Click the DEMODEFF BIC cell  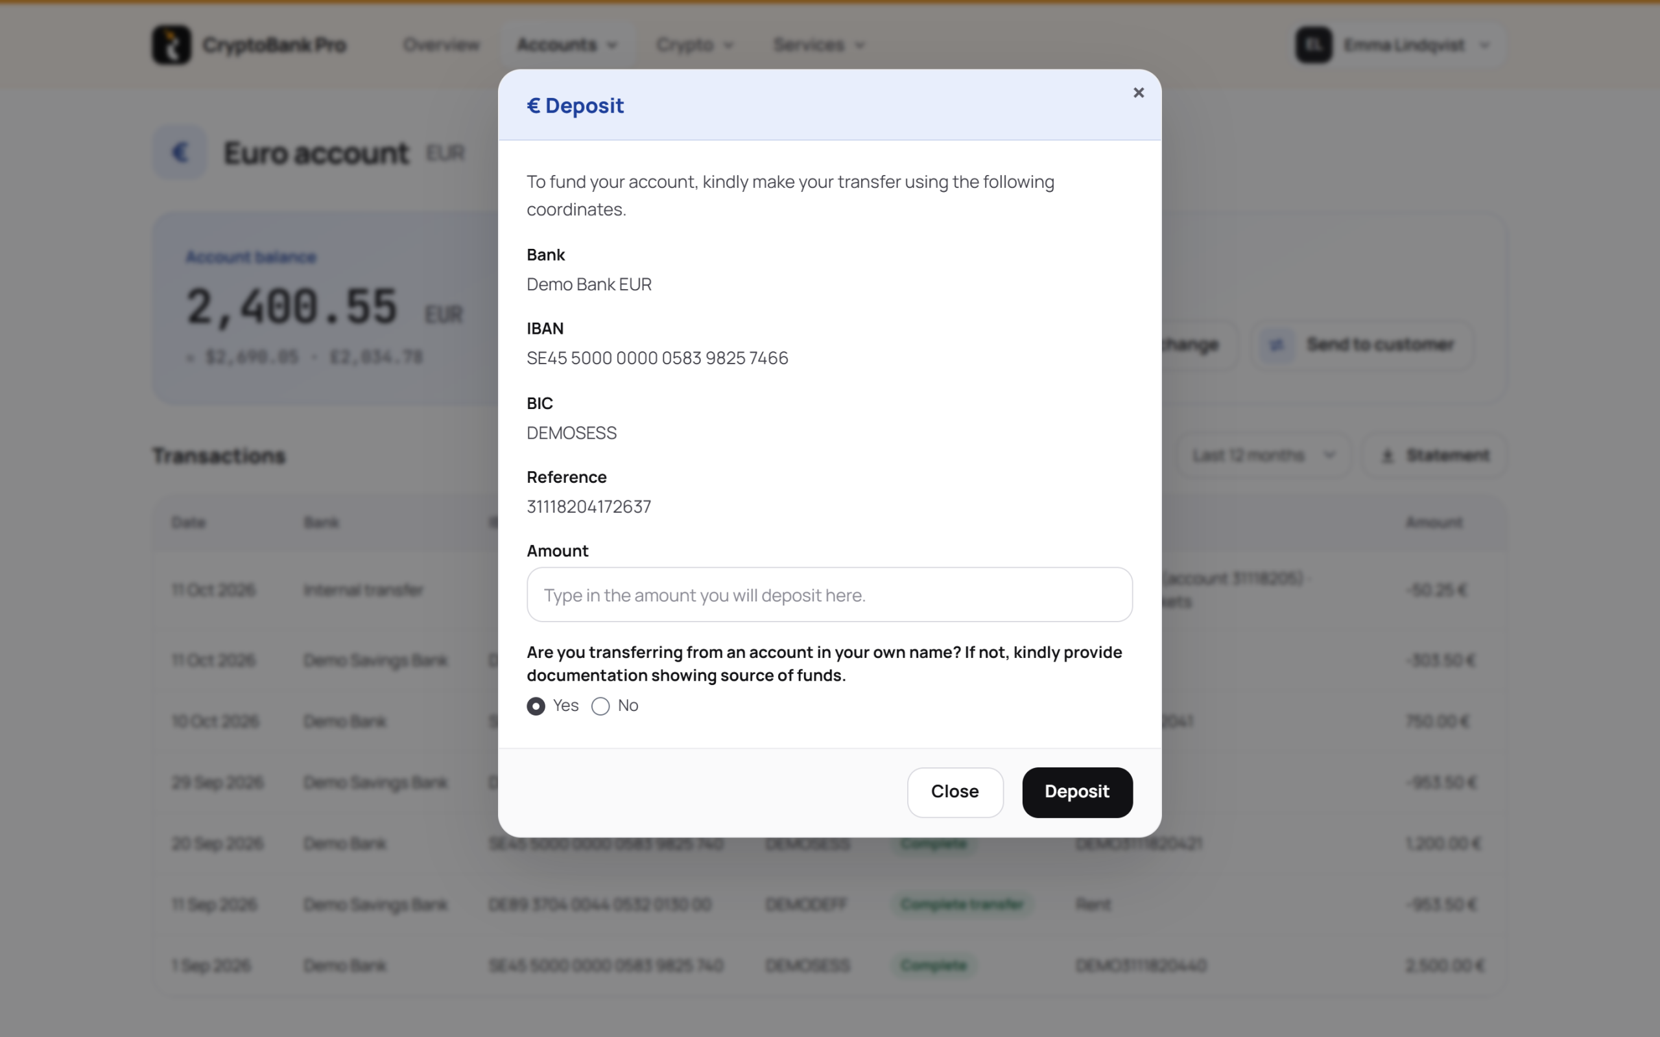[806, 905]
